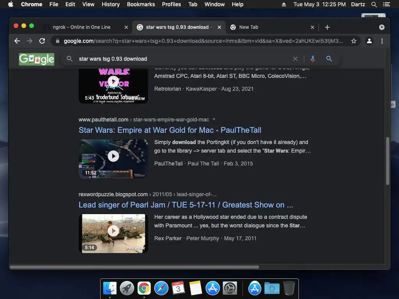Switch to ngrok - Online in One Line tab
The width and height of the screenshot is (399, 299).
pos(82,27)
